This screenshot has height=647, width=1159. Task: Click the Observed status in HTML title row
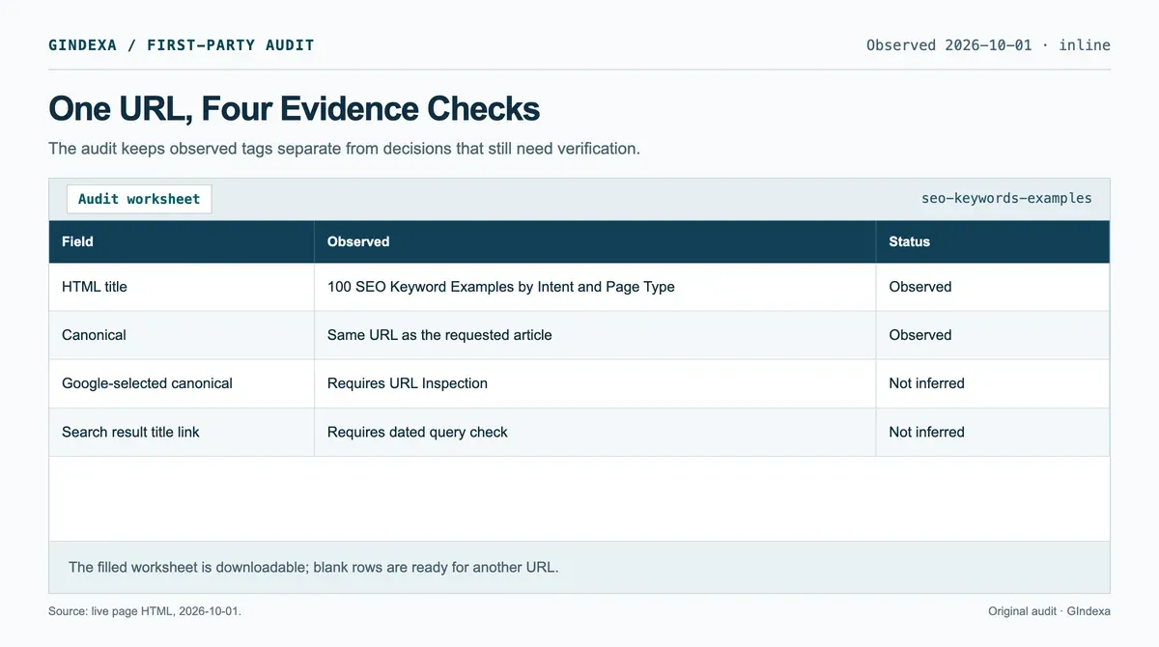coord(993,287)
